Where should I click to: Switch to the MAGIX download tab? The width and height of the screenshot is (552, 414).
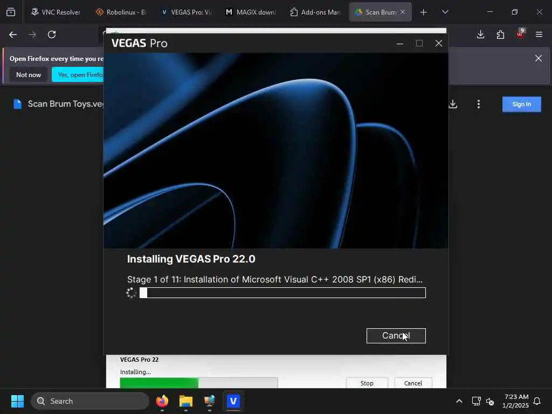tap(251, 12)
